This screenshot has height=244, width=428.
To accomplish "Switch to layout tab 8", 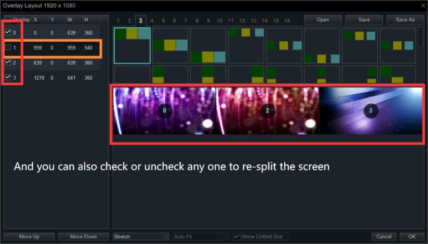I will click(x=197, y=21).
